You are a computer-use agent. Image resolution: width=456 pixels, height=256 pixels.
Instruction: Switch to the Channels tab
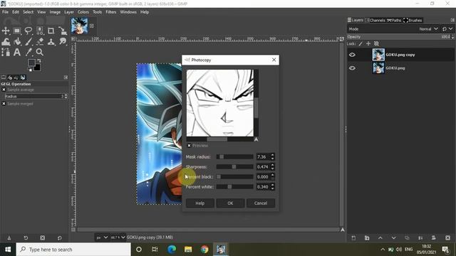375,21
